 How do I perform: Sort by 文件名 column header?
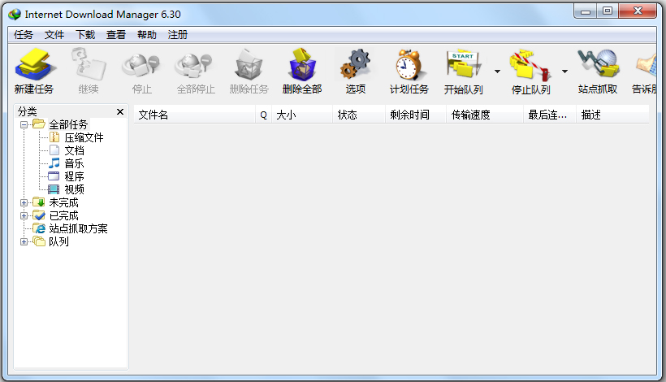click(x=195, y=115)
